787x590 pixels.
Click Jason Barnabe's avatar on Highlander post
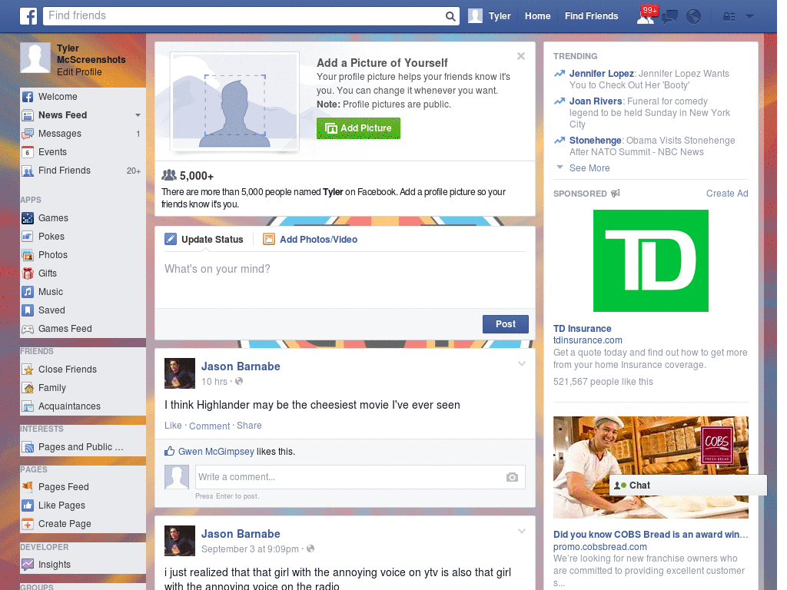click(180, 373)
